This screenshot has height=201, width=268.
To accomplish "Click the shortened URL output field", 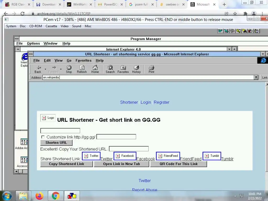I will [x=129, y=149].
